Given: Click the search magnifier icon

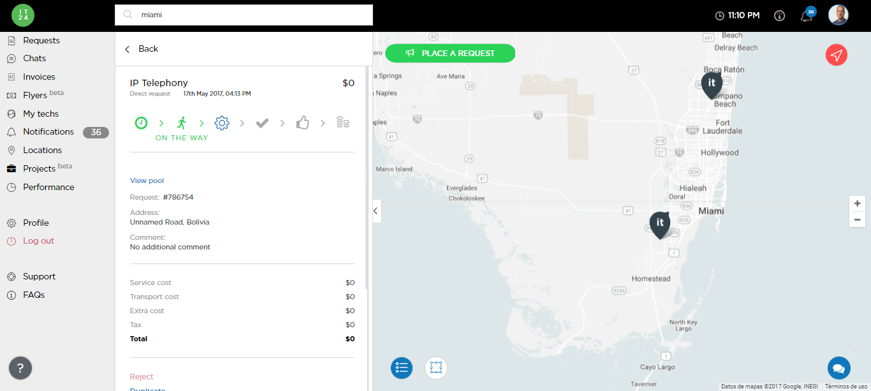Looking at the screenshot, I should pos(128,15).
